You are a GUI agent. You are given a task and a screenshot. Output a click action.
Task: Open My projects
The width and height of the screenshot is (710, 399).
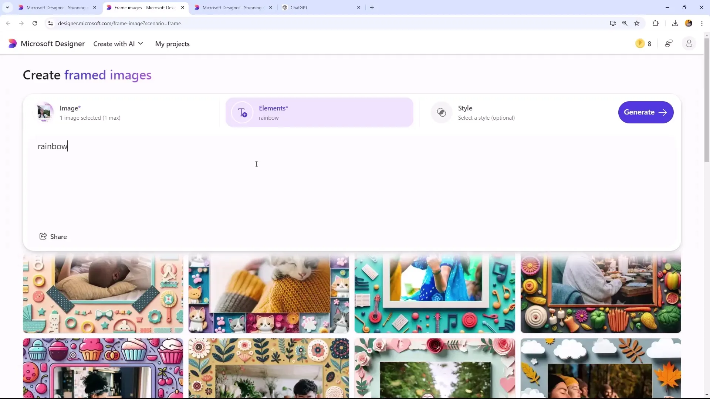pyautogui.click(x=172, y=44)
